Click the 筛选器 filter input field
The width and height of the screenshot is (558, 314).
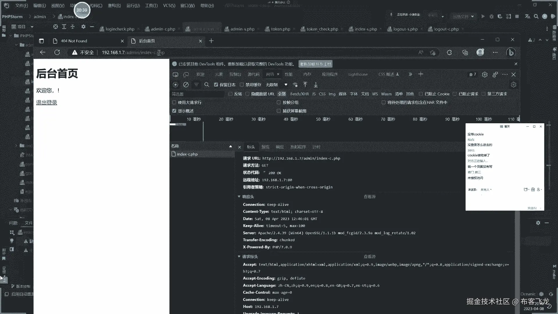click(198, 94)
